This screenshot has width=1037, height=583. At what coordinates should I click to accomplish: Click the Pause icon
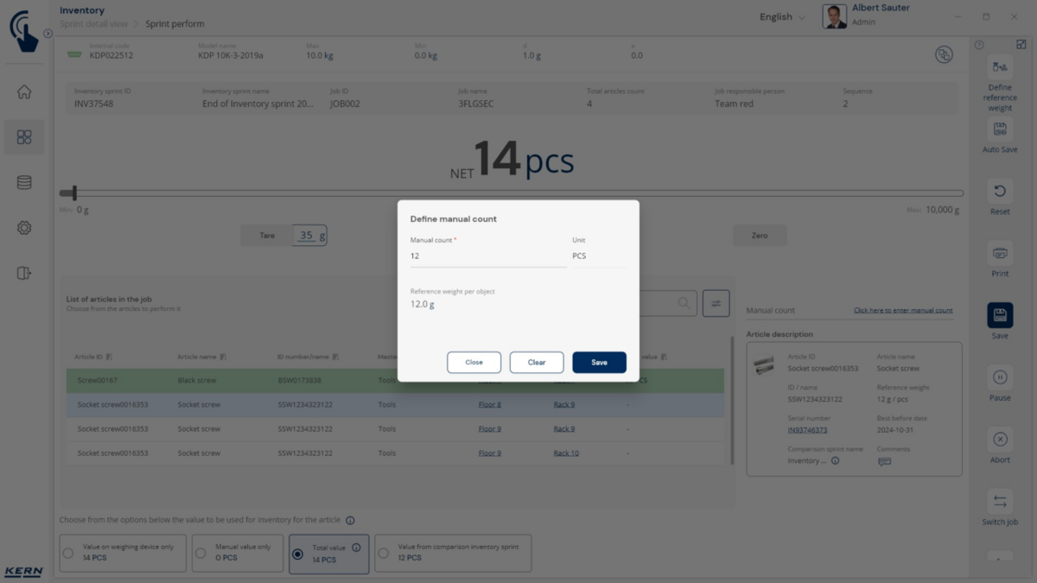pyautogui.click(x=1000, y=377)
